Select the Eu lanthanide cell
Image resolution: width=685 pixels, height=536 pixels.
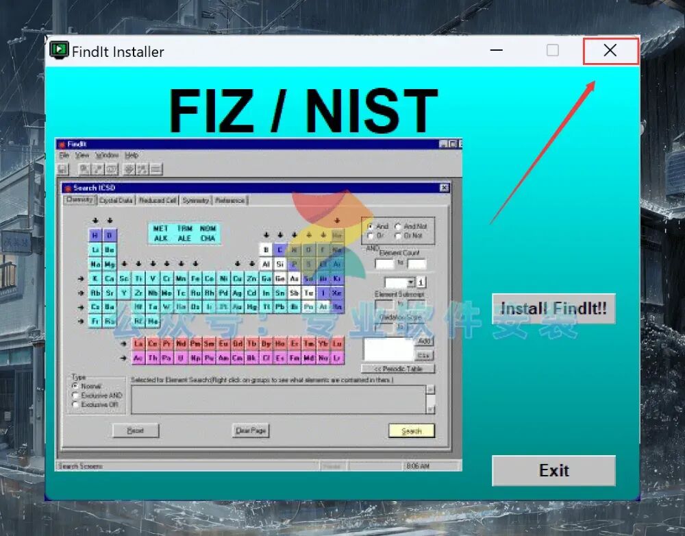tap(224, 343)
